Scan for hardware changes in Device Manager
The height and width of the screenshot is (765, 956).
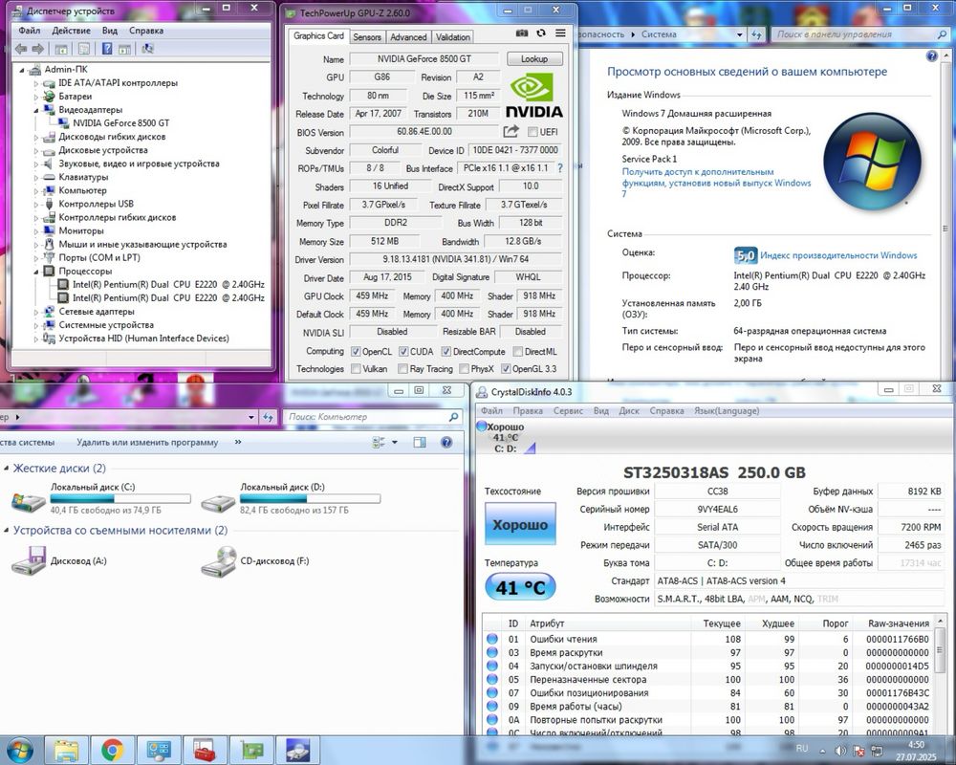pyautogui.click(x=147, y=49)
